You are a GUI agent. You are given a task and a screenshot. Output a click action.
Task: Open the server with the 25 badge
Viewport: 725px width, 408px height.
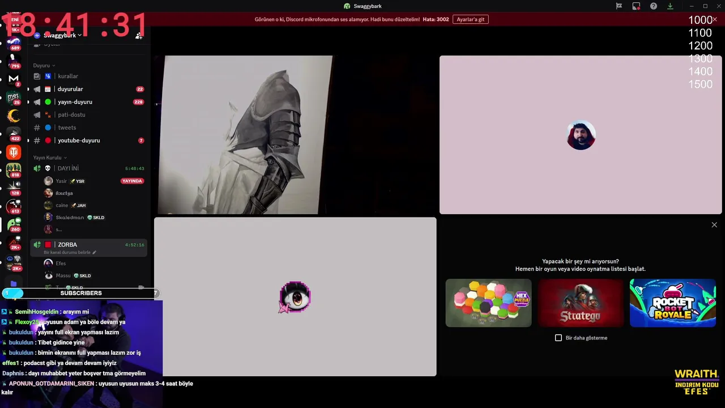(14, 97)
